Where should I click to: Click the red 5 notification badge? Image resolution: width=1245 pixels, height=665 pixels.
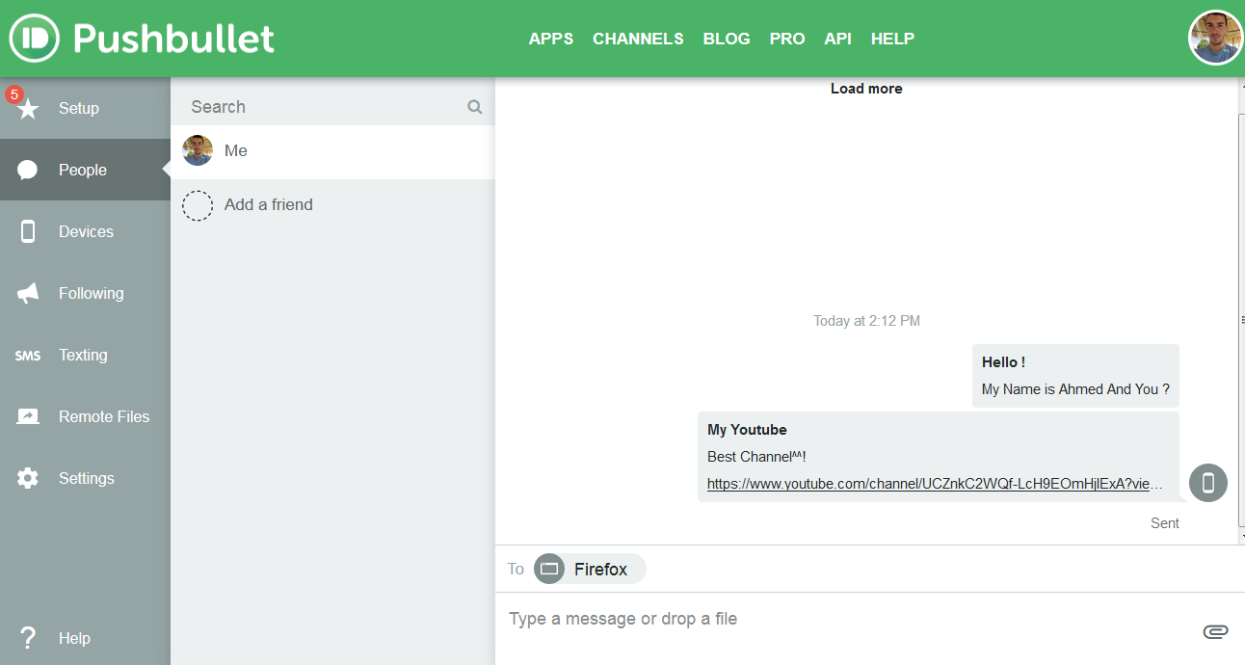pyautogui.click(x=13, y=94)
